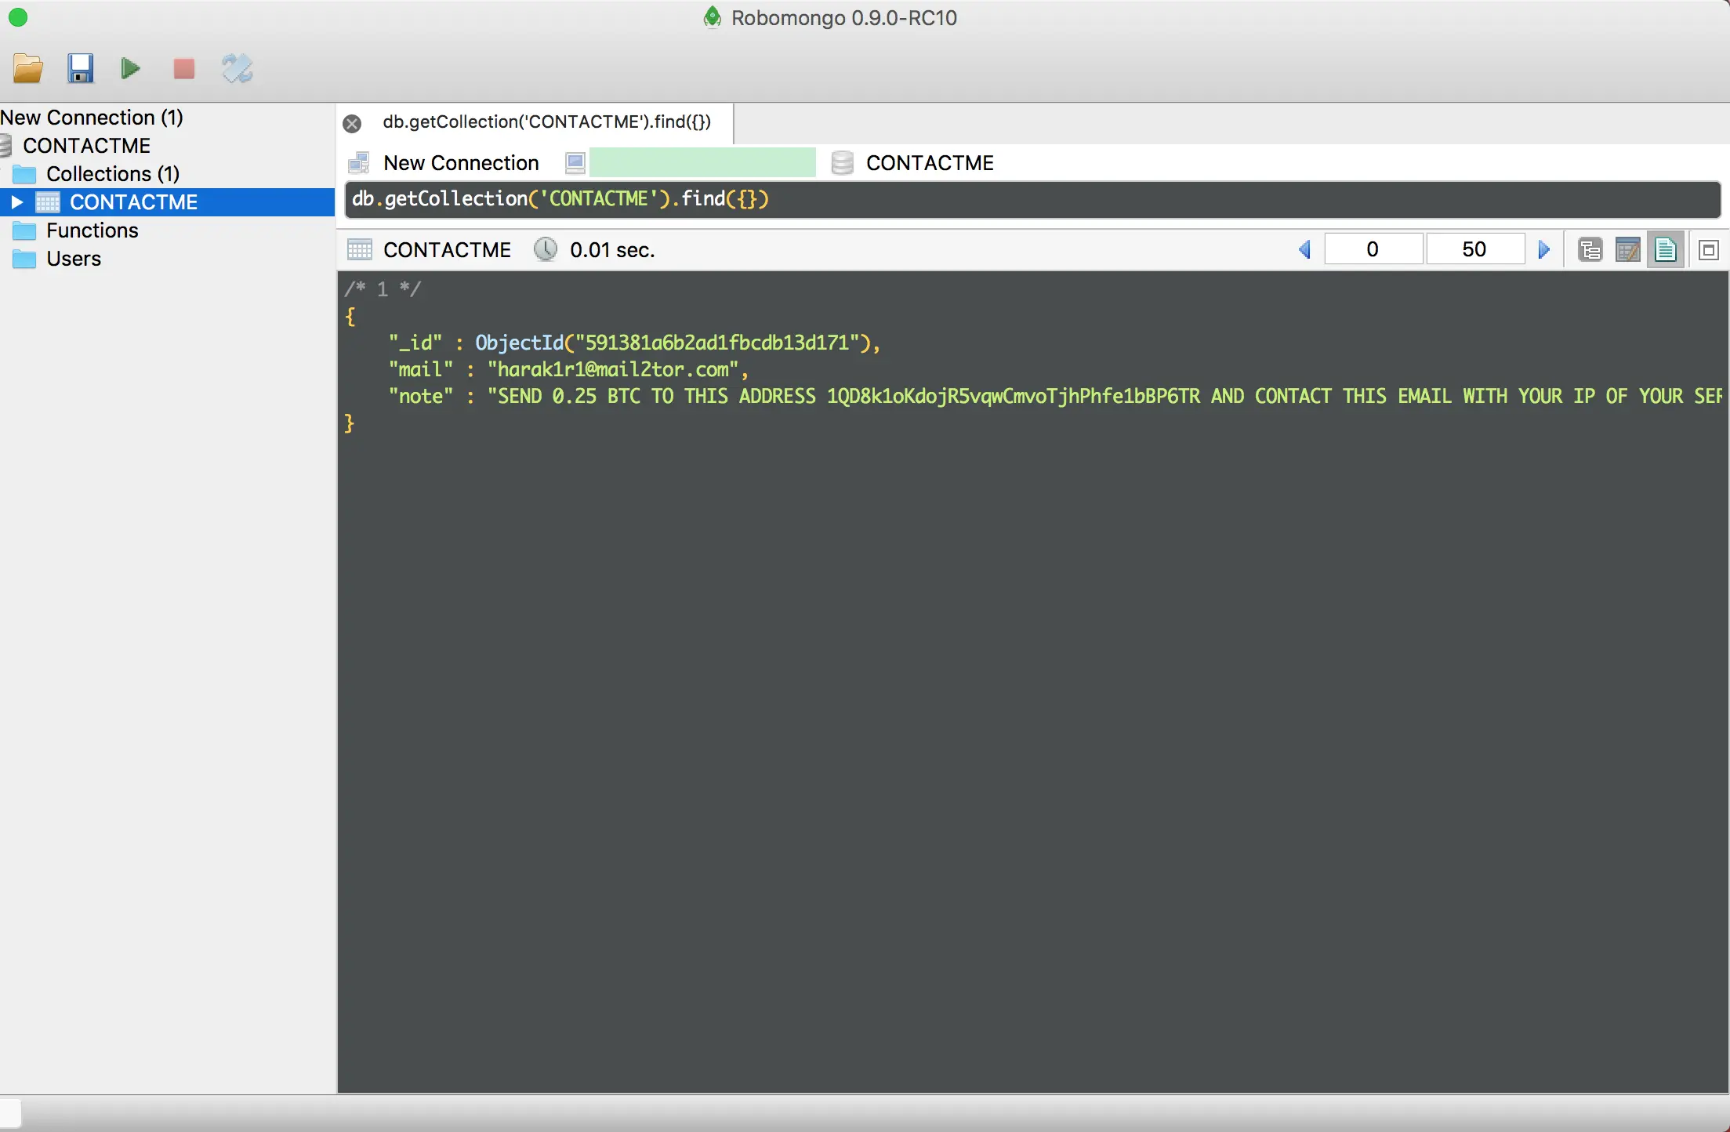Image resolution: width=1730 pixels, height=1132 pixels.
Task: Click the green highlighted server address field
Action: [702, 162]
